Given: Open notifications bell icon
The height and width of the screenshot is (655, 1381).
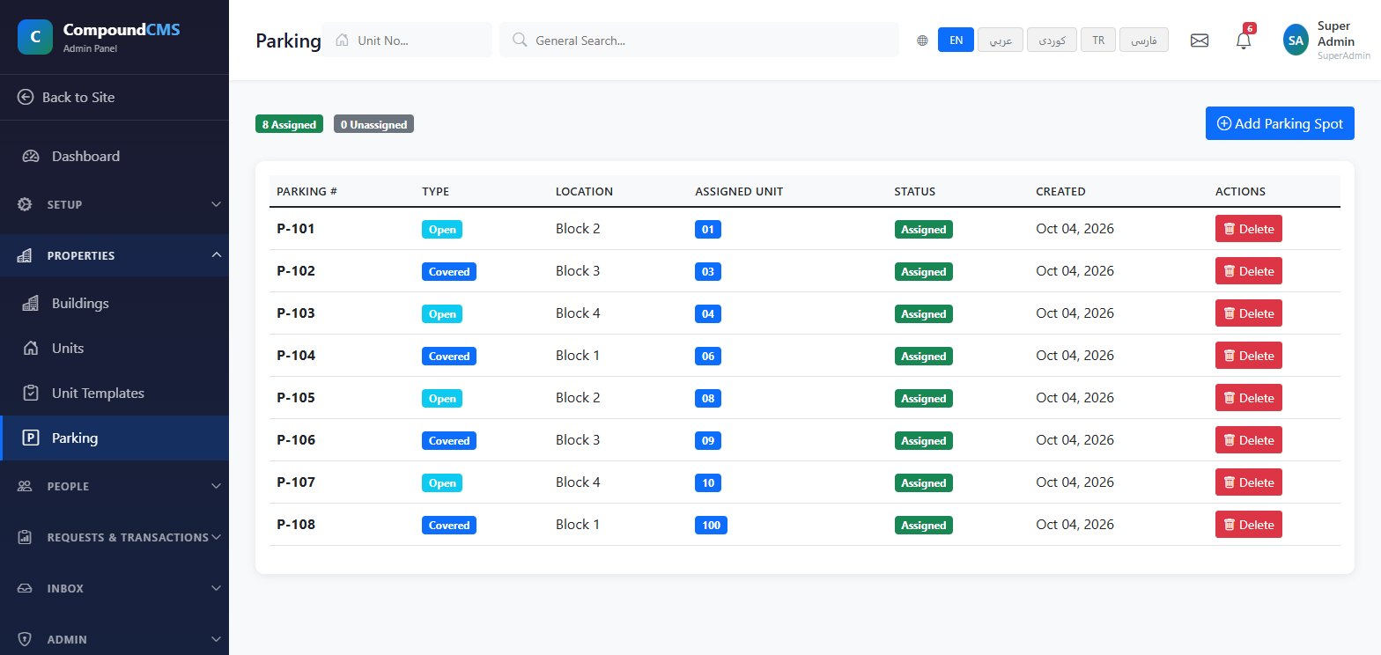Looking at the screenshot, I should 1244,40.
